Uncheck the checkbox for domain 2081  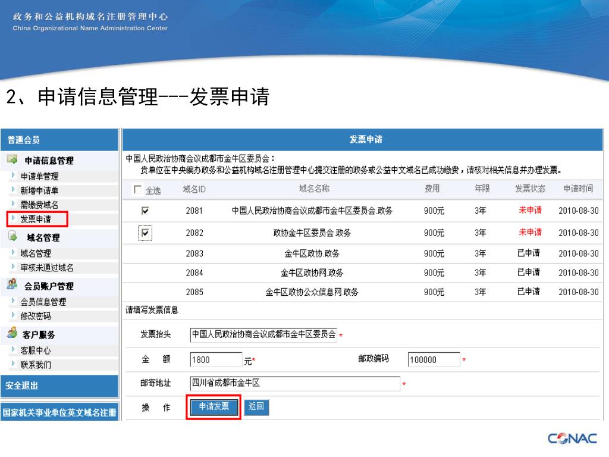coord(146,211)
